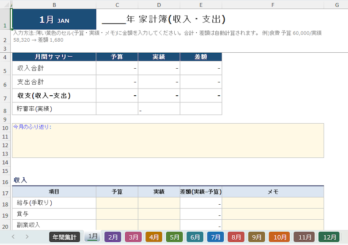Switch to the 10月 sheet tab
The image size is (348, 245).
click(279, 237)
